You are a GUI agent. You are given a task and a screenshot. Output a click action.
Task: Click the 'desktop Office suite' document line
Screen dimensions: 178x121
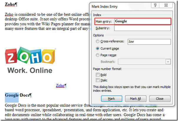pyautogui.click(x=47, y=19)
